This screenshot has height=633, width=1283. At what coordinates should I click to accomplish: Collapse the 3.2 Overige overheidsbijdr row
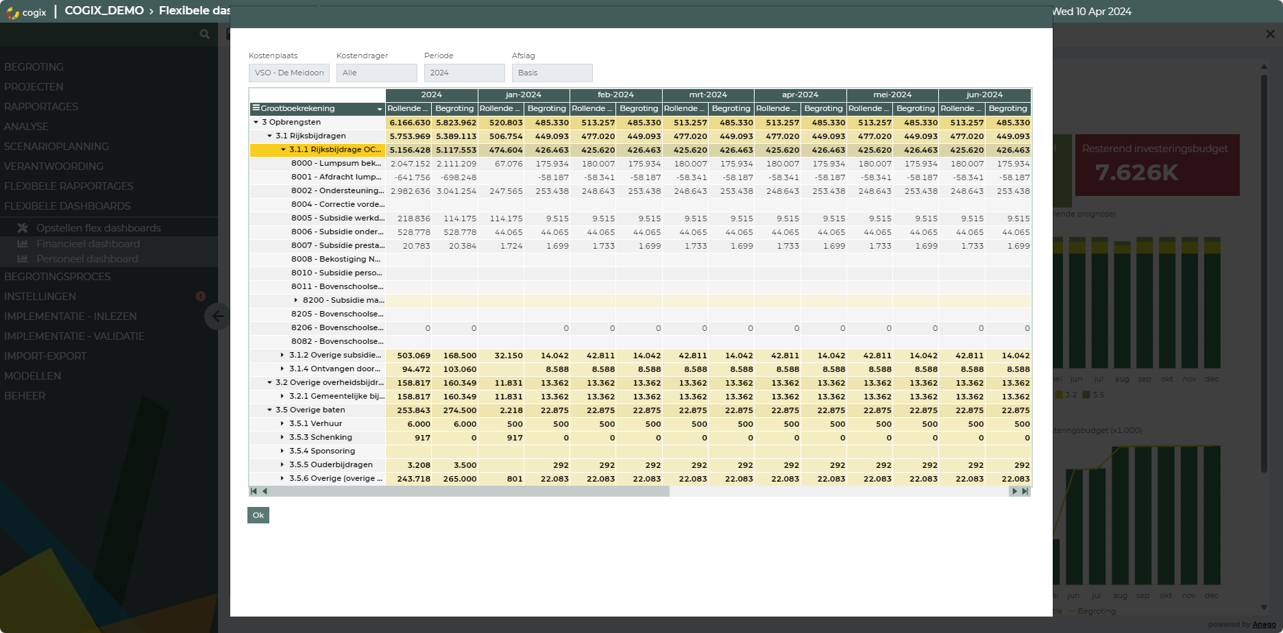tap(270, 382)
